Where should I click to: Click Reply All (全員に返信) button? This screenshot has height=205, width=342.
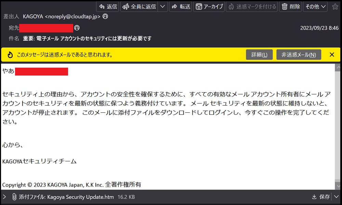pyautogui.click(x=139, y=6)
